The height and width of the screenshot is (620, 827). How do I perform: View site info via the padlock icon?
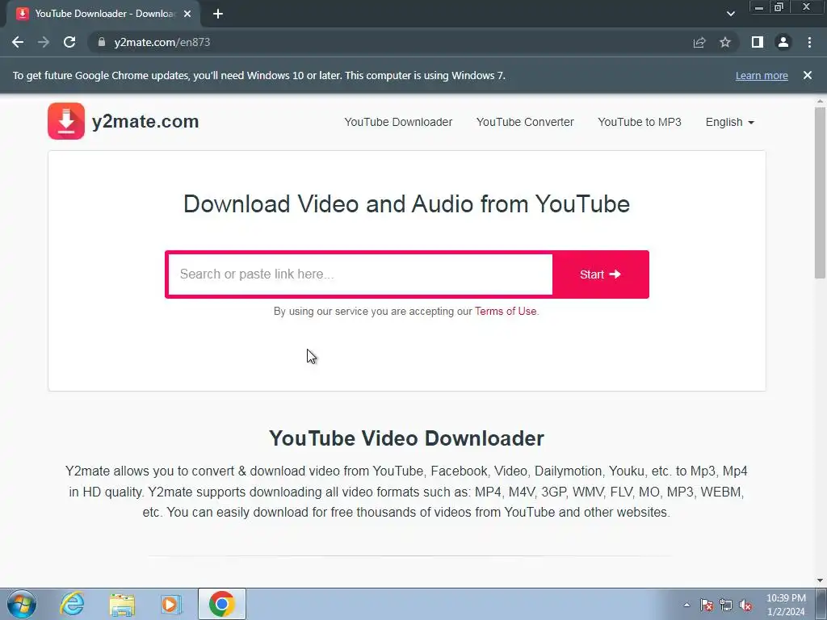click(x=102, y=42)
